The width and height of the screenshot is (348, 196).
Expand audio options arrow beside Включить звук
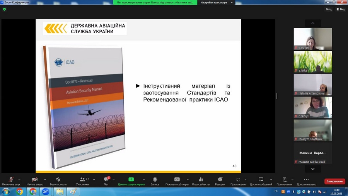point(19,179)
